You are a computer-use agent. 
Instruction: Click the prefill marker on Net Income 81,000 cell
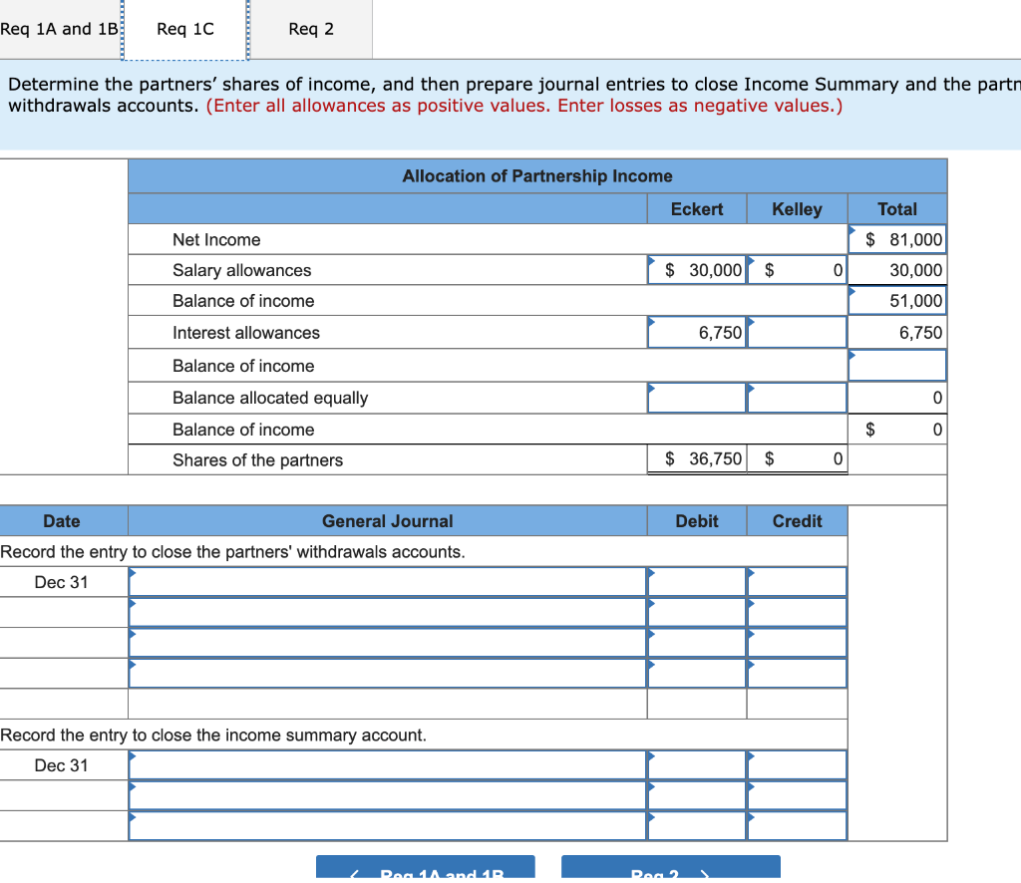[851, 230]
